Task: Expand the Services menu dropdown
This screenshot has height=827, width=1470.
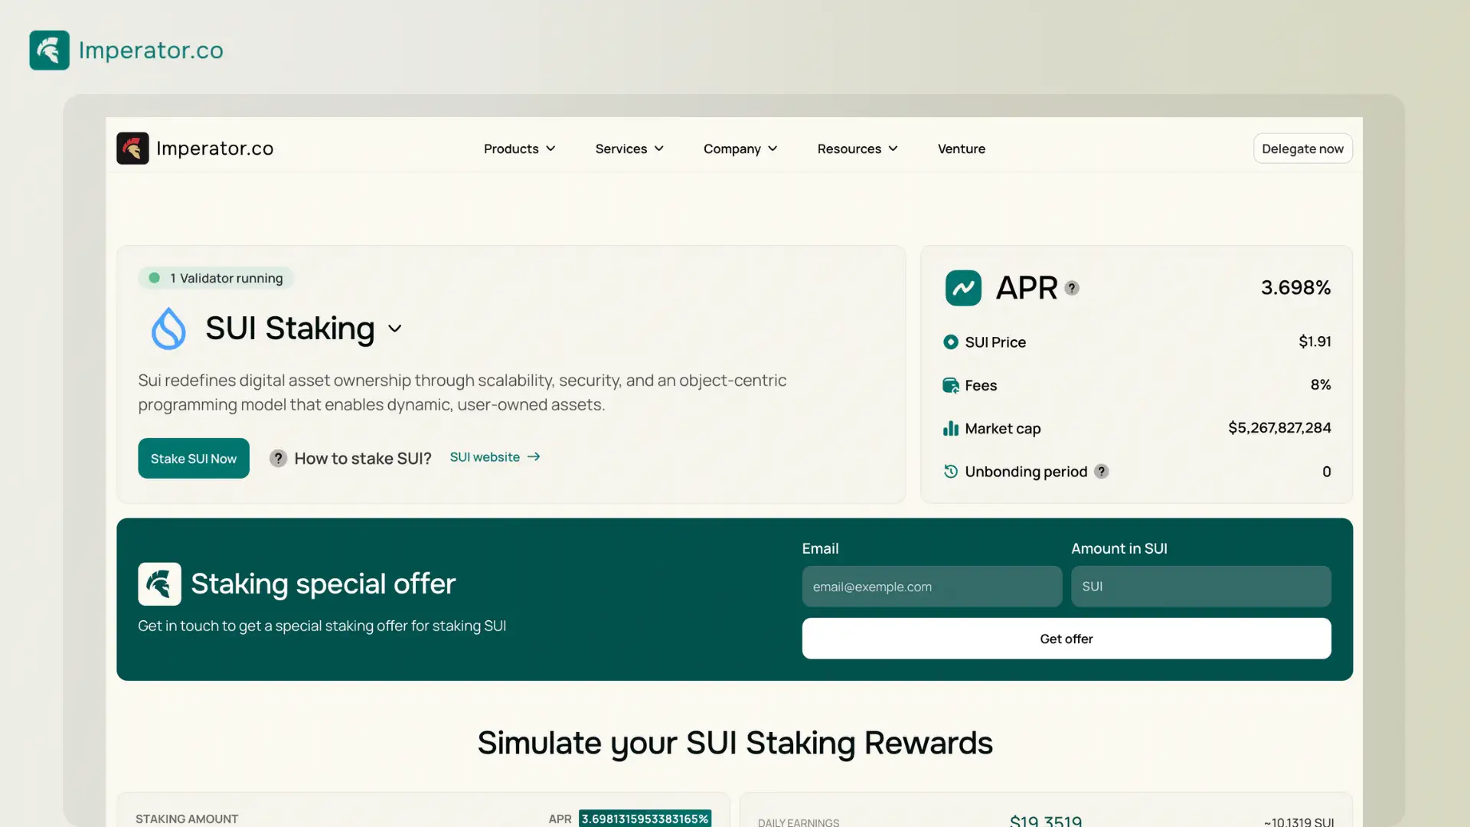Action: 628,148
